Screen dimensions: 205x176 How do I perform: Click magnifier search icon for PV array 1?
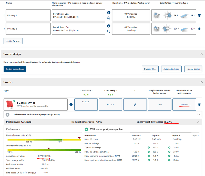108,18
